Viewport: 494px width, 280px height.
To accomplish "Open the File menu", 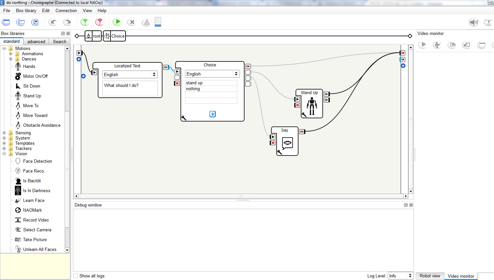I will [x=7, y=10].
